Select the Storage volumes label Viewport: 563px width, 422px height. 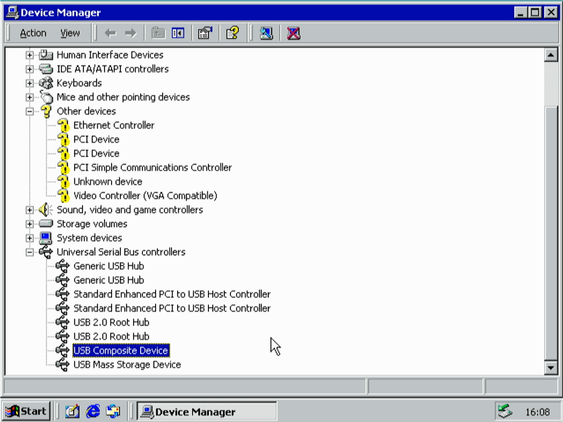[x=92, y=224]
